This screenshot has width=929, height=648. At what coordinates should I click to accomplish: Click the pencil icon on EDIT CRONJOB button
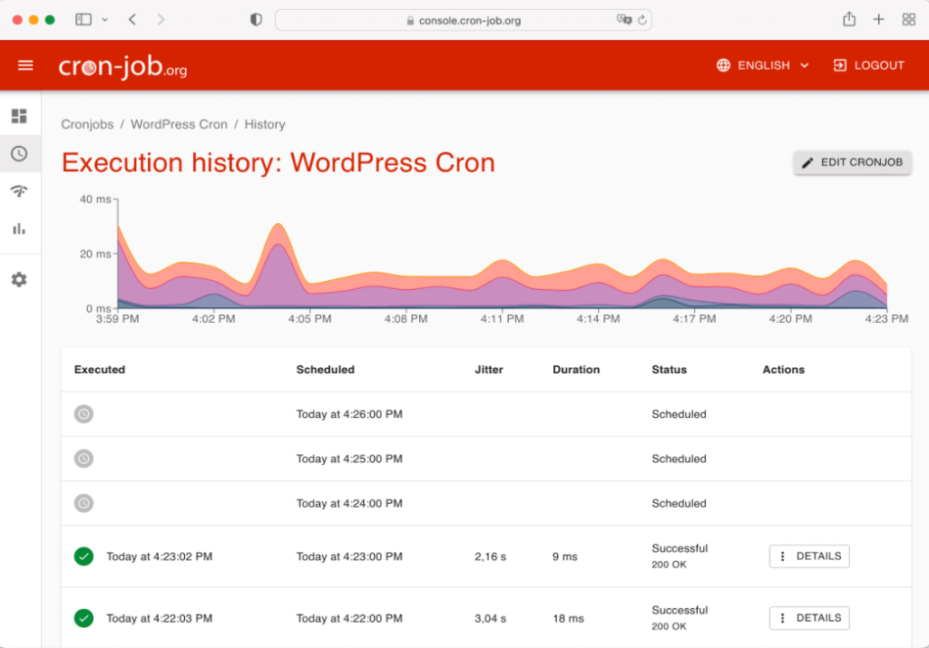click(807, 162)
